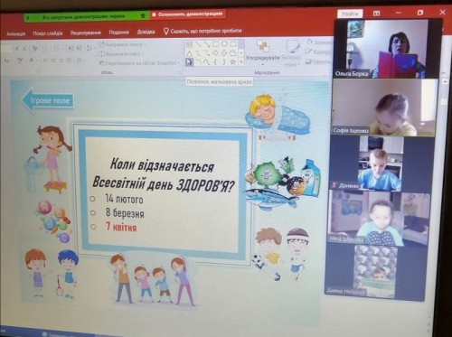Image resolution: width=452 pixels, height=337 pixels.
Task: Open the 'Рецензування' ribbon tab
Action: (x=86, y=33)
